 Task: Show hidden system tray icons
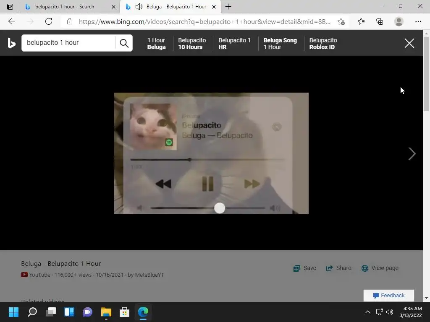point(368,312)
